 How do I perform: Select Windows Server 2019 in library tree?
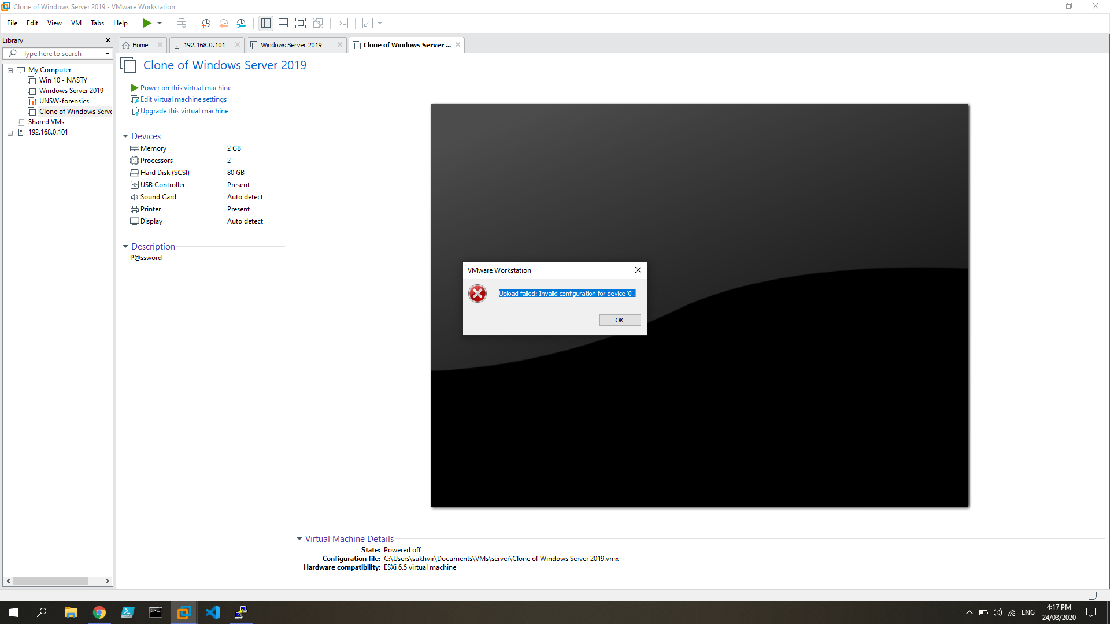pos(71,91)
